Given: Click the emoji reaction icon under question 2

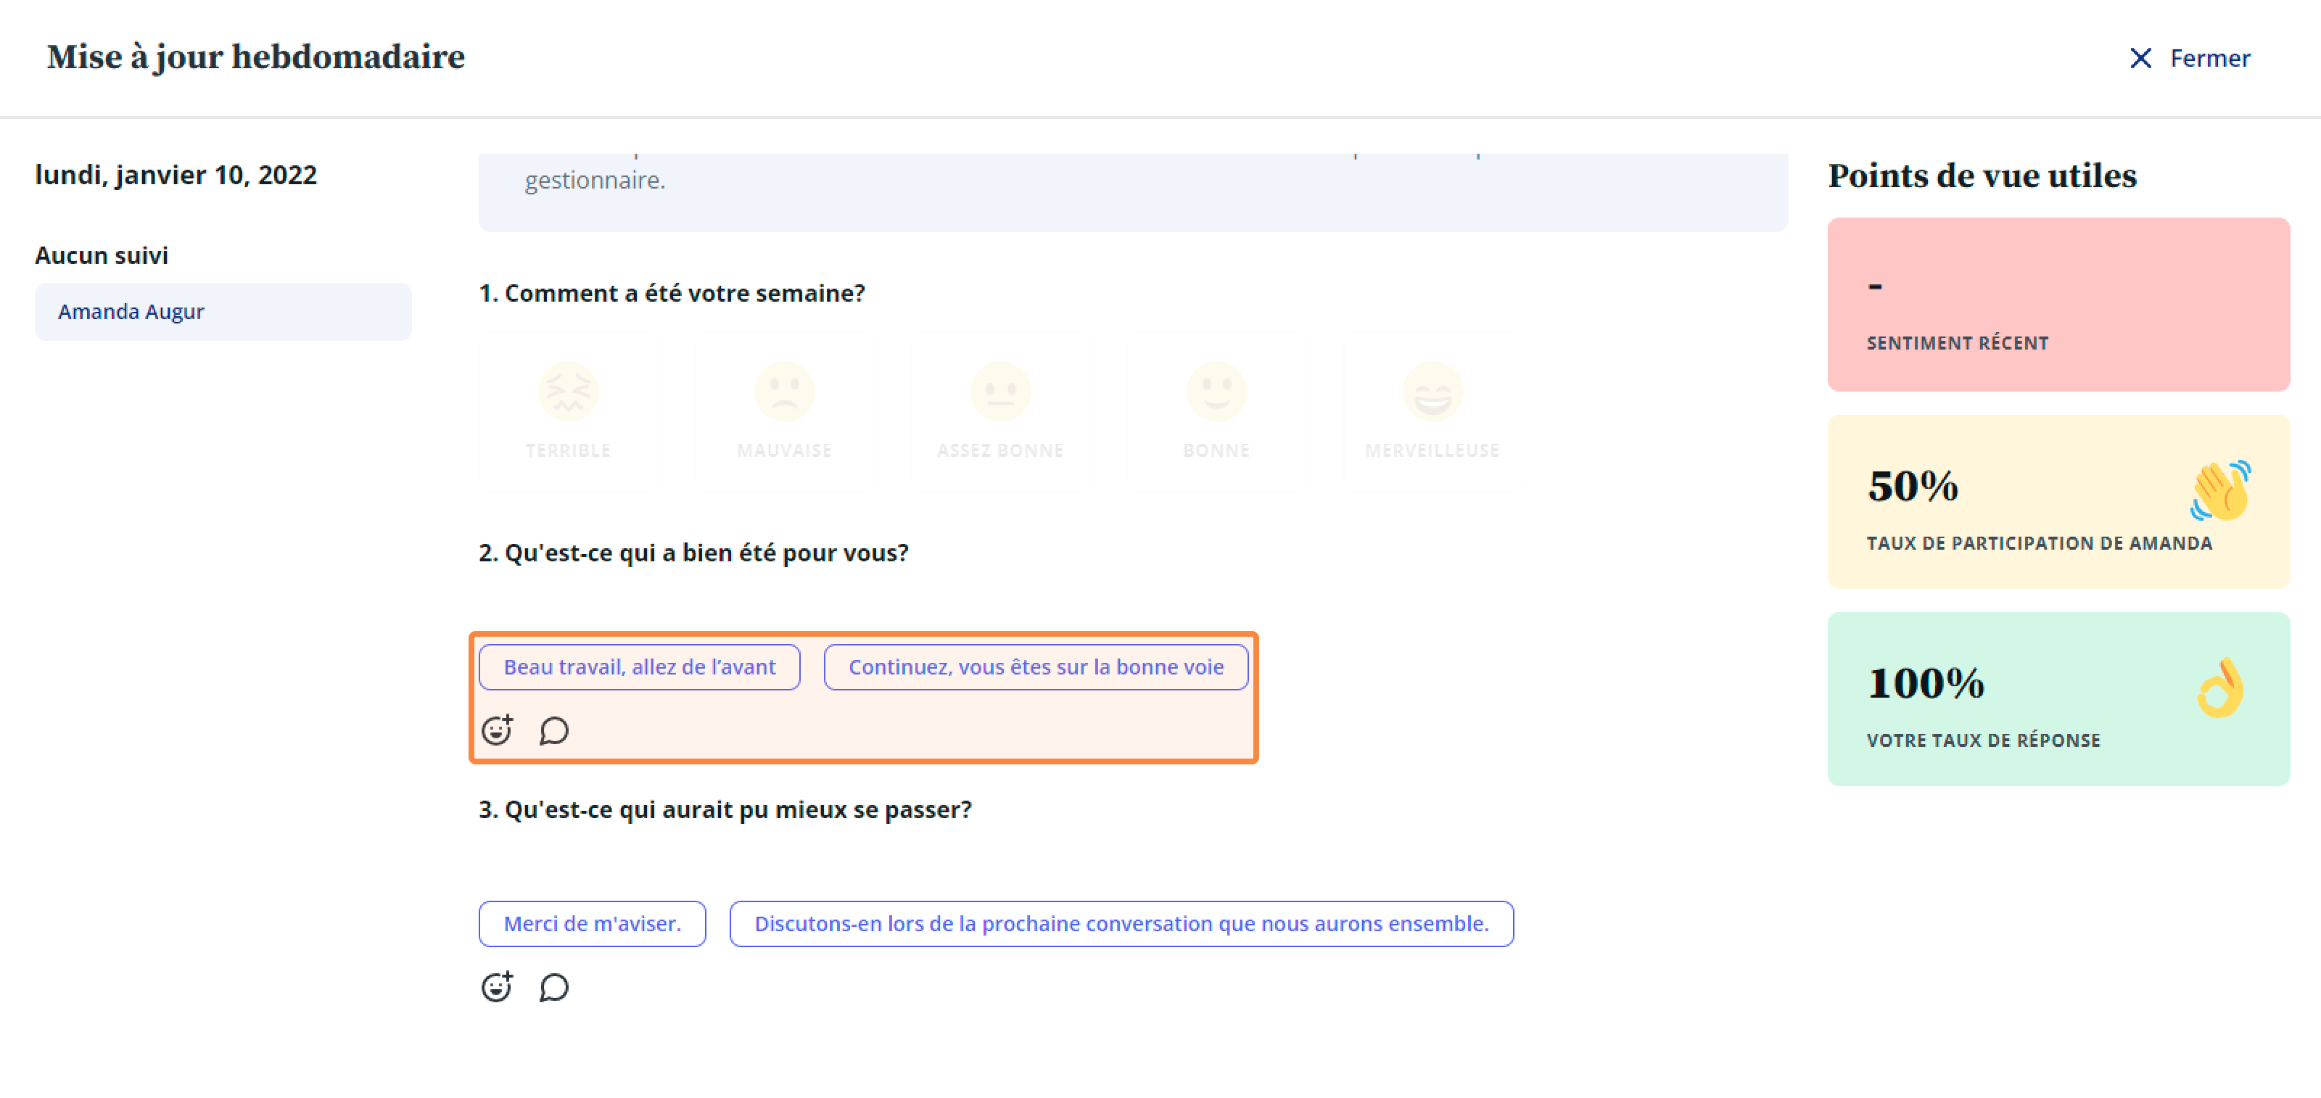Looking at the screenshot, I should [x=498, y=730].
